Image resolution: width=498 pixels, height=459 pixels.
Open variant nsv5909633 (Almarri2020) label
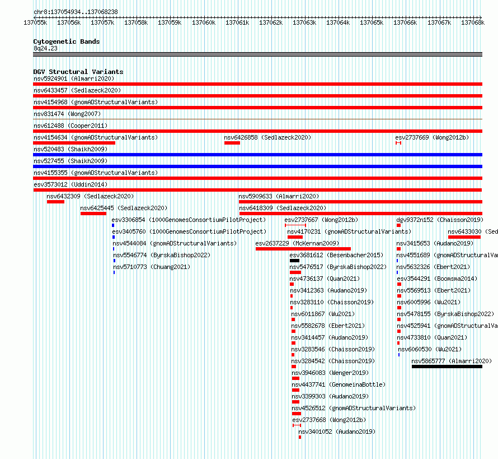pos(279,196)
